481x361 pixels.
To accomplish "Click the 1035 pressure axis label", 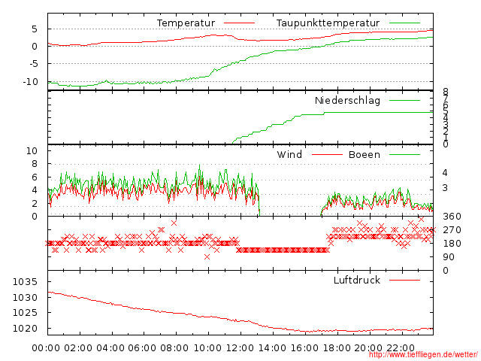I will tap(25, 281).
